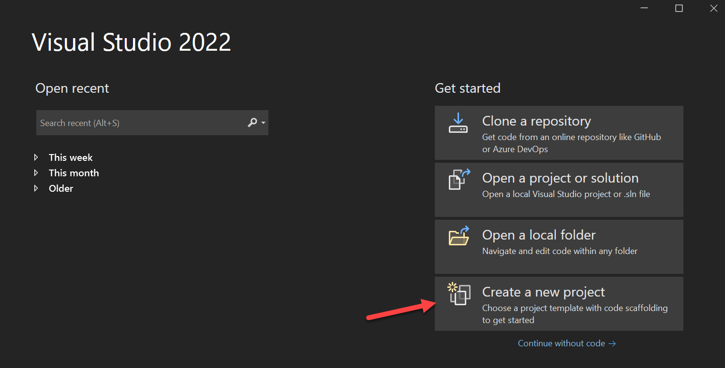Click the Create a new project icon
725x368 pixels.
[x=459, y=294]
